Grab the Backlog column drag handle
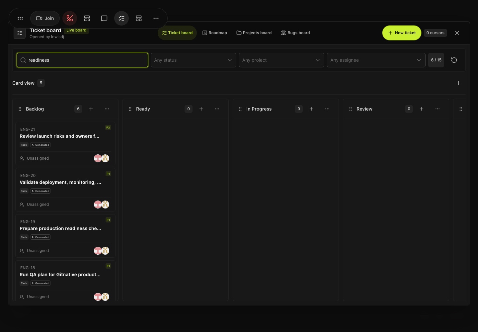 coord(20,109)
